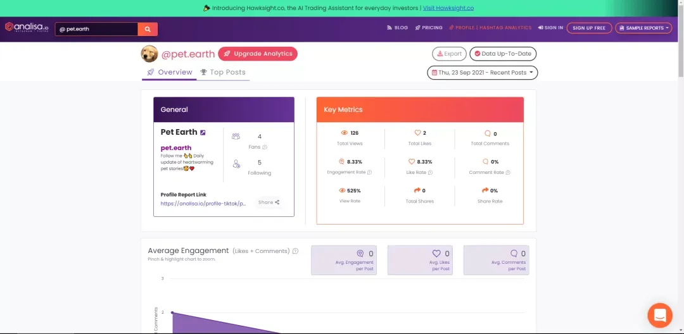Click the Fans people icon
The height and width of the screenshot is (334, 684).
236,136
